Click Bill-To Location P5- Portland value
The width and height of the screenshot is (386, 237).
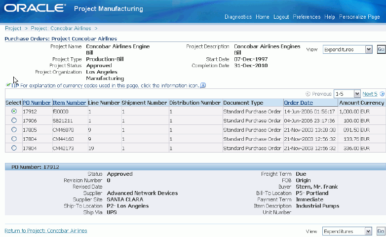(x=312, y=193)
